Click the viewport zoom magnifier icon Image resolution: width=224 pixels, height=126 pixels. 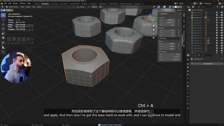(154, 26)
